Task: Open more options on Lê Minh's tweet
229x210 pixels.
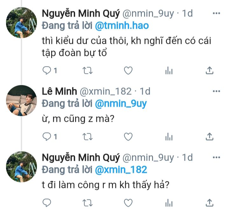Action: pos(216,92)
